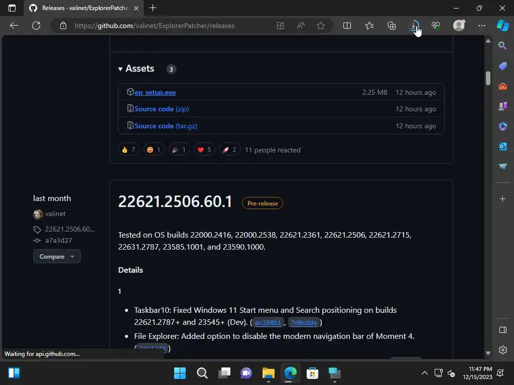The width and height of the screenshot is (514, 385).
Task: Open the Favorites list icon
Action: 369,26
